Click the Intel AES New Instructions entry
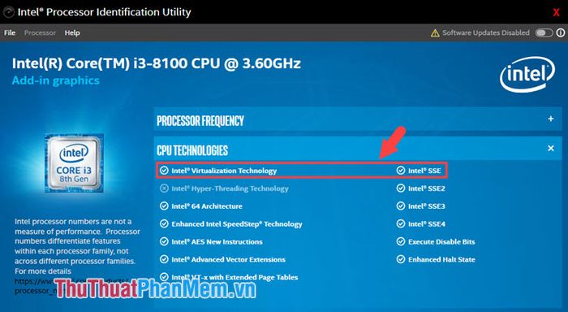This screenshot has height=312, width=568. point(217,241)
